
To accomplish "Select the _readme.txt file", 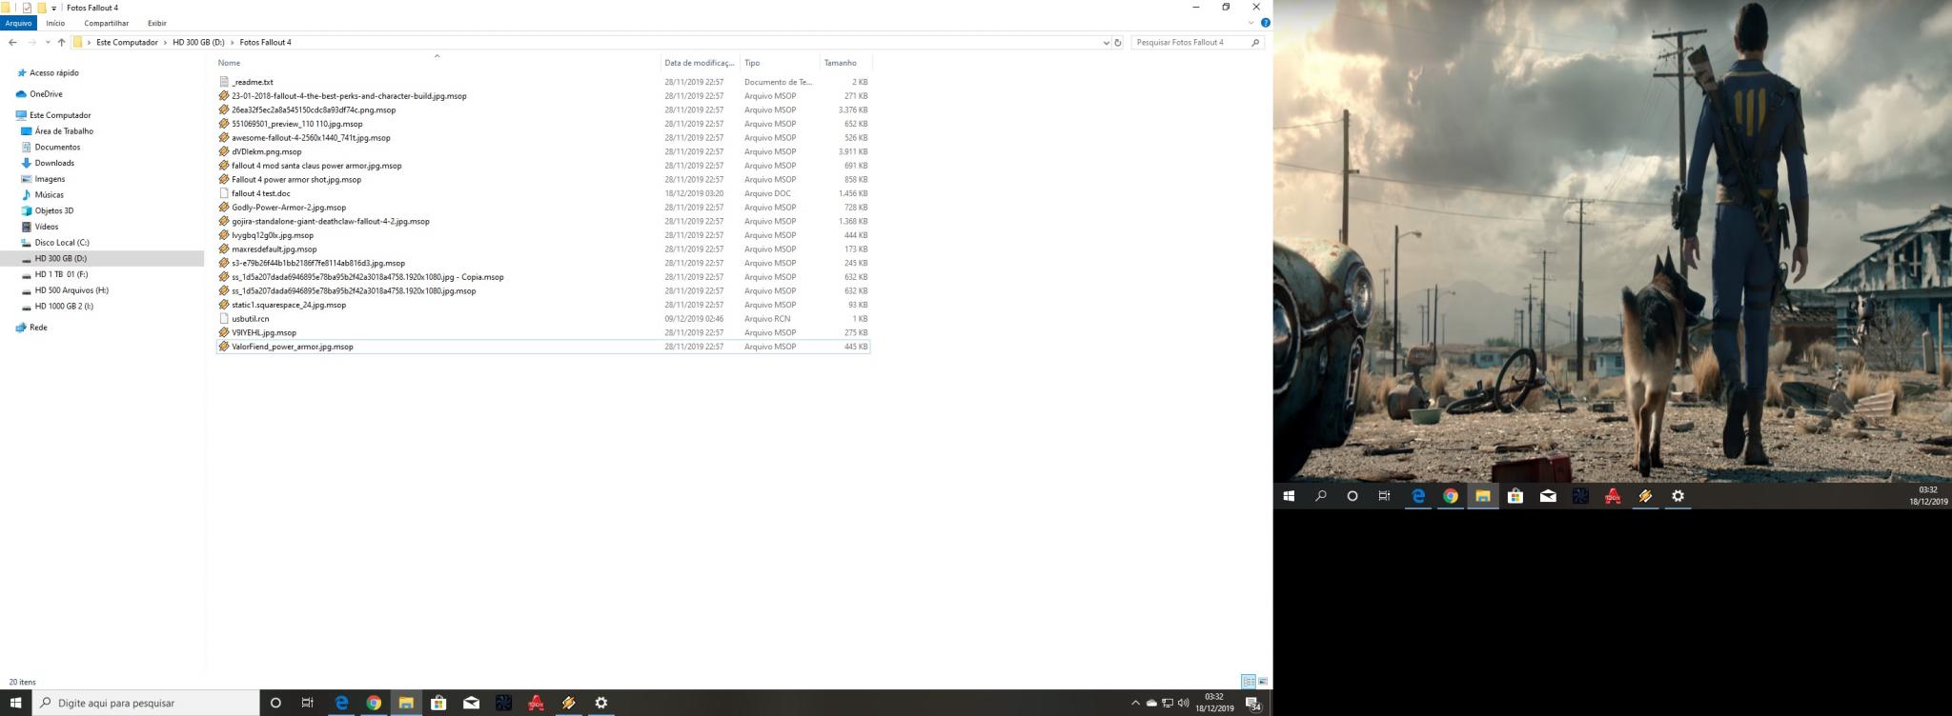I will tap(543, 82).
